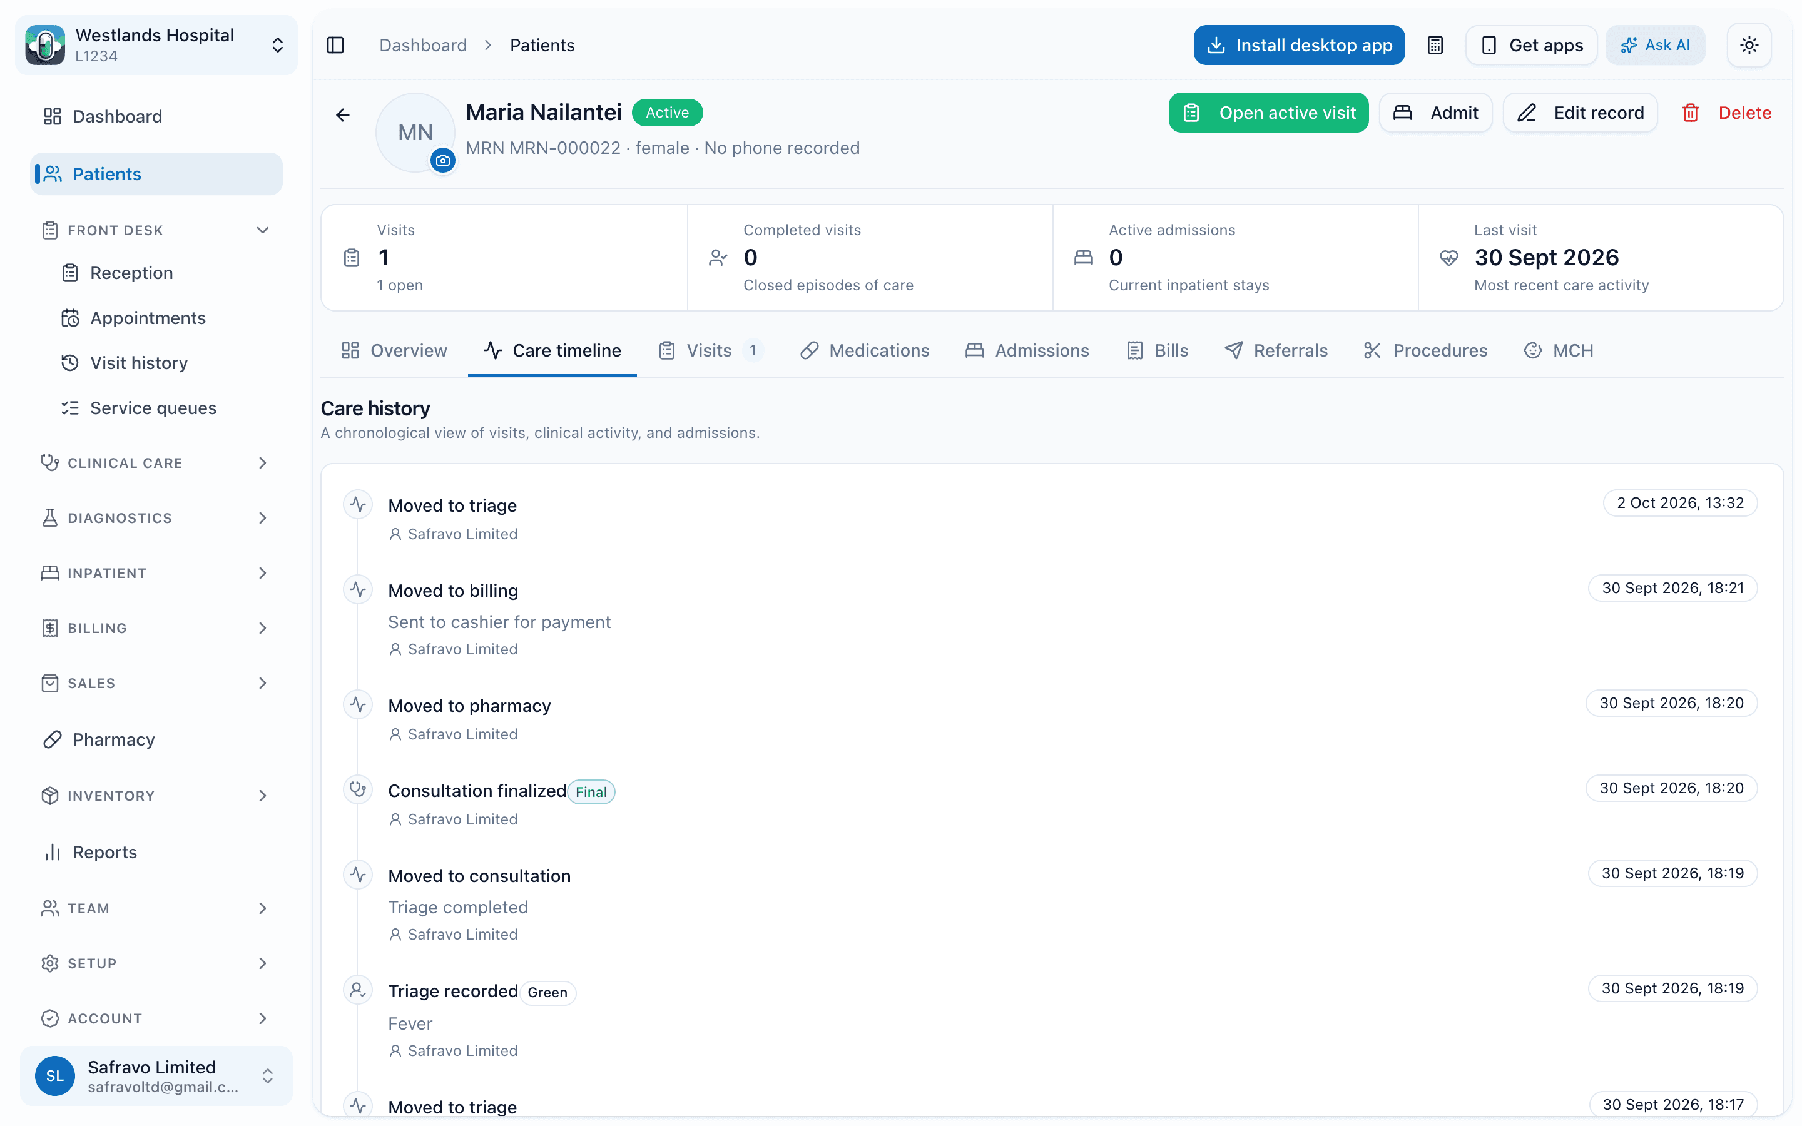This screenshot has height=1126, width=1802.
Task: Expand the Clinical Care section
Action: pyautogui.click(x=156, y=463)
